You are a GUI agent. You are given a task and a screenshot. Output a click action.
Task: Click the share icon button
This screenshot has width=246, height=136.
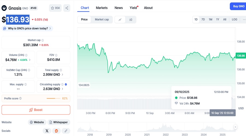tap(67, 8)
